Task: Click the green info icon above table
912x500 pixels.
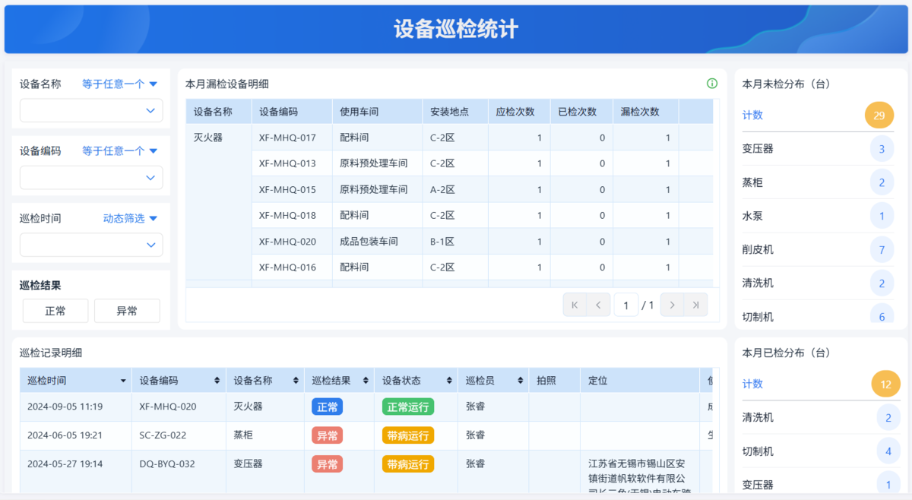Action: pyautogui.click(x=711, y=84)
